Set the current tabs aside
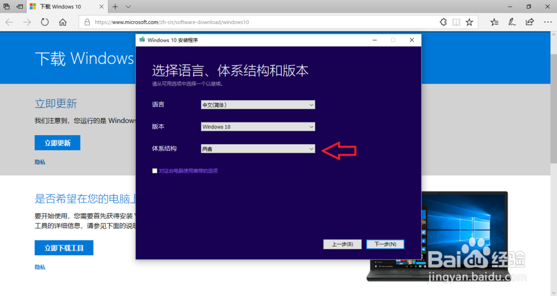Viewport: 557px width, 296px height. pyautogui.click(x=19, y=6)
